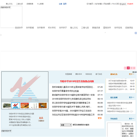Click the 点击 了解更多 link
The image size is (137, 137).
(41, 119)
